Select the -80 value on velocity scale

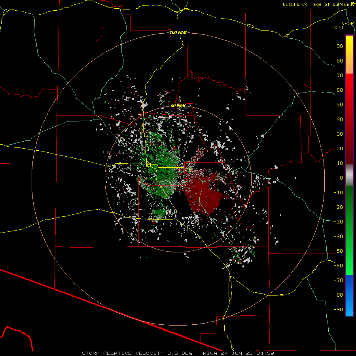click(x=338, y=295)
